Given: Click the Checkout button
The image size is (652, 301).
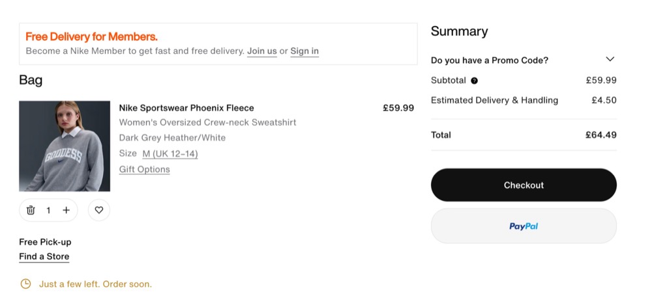Looking at the screenshot, I should [524, 185].
